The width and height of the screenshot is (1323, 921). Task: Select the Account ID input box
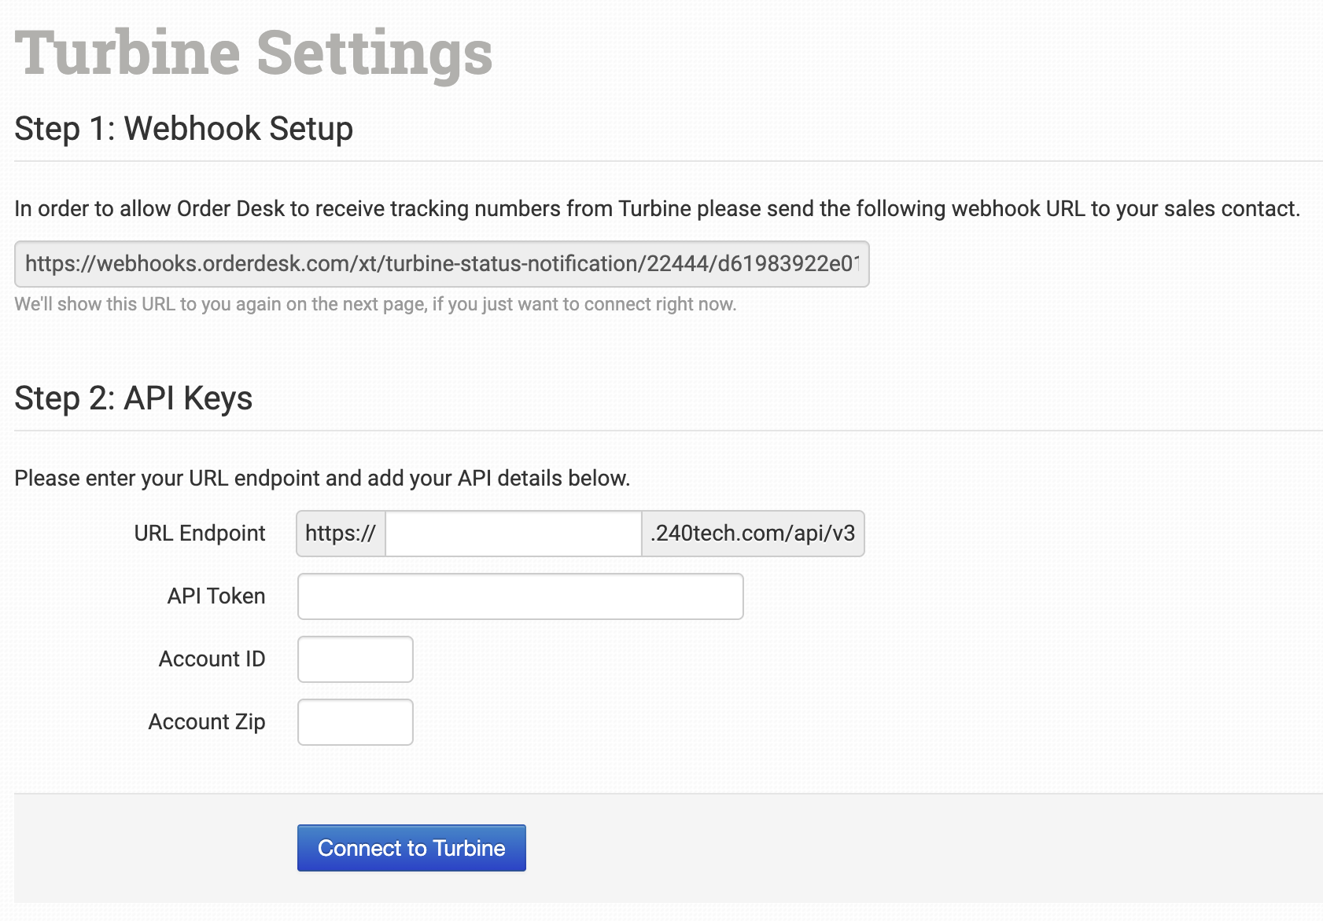(x=355, y=659)
